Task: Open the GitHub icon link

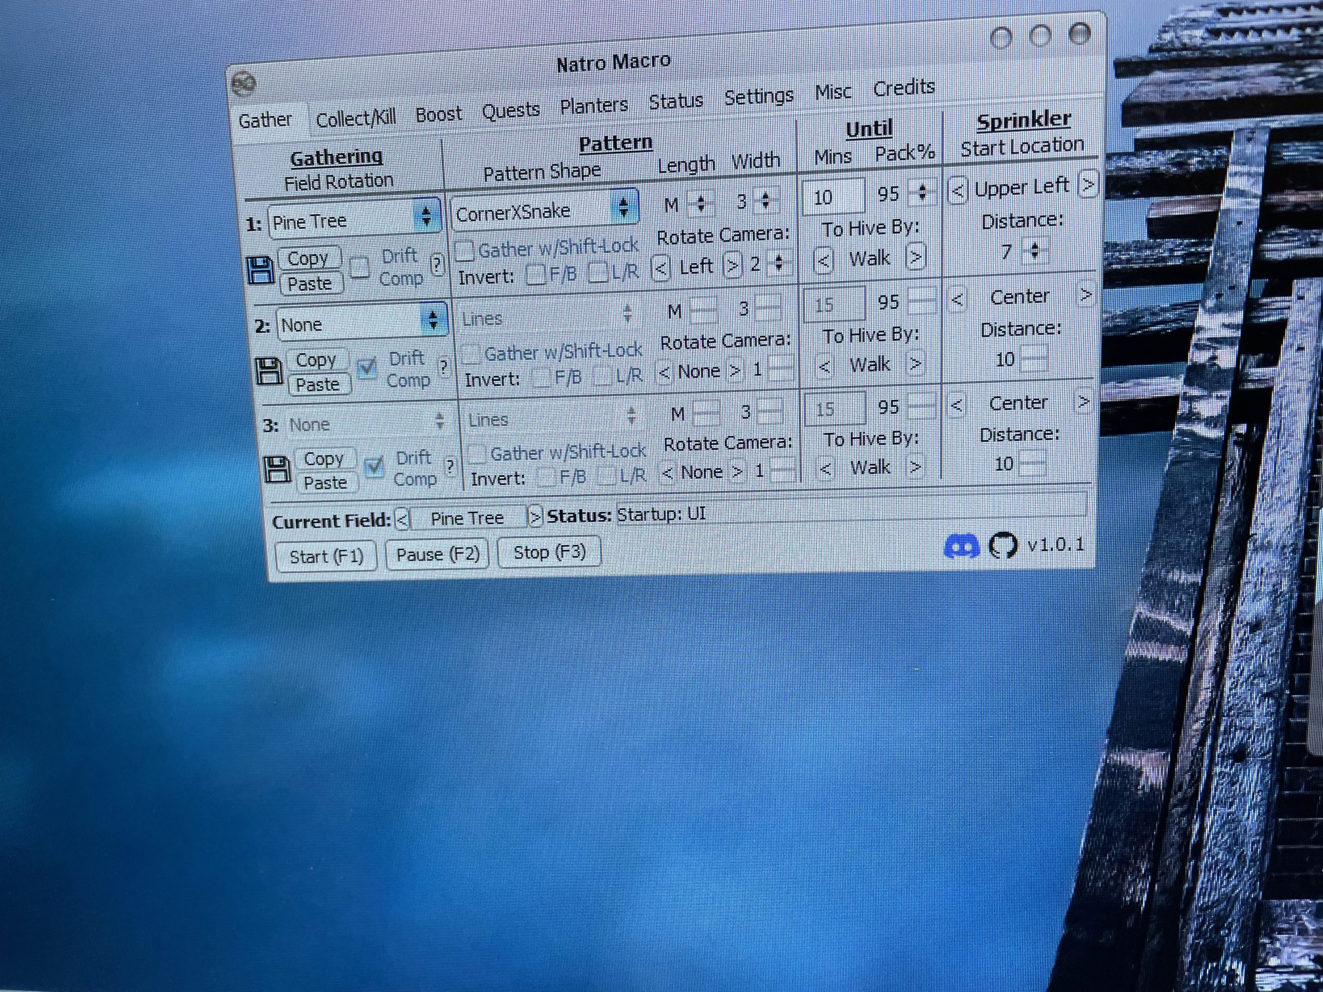Action: [1003, 545]
